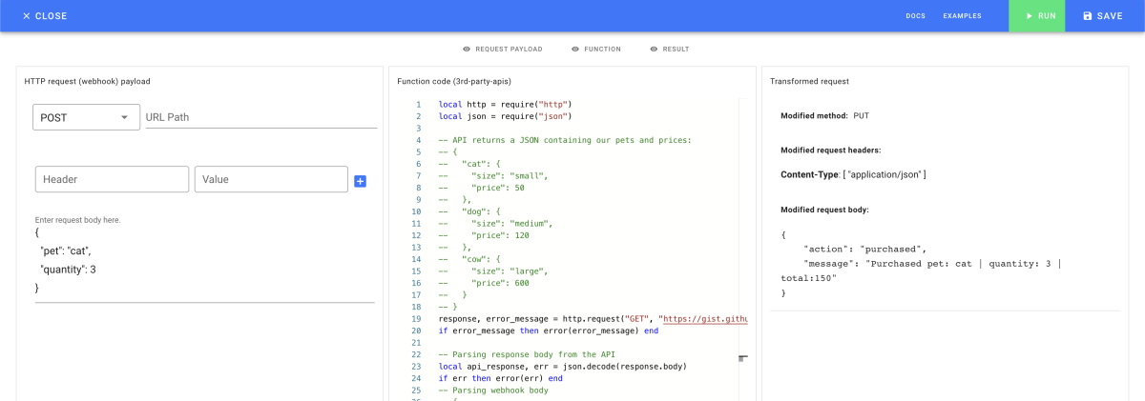The image size is (1145, 401).
Task: Focus the header Value input field
Action: coord(271,179)
